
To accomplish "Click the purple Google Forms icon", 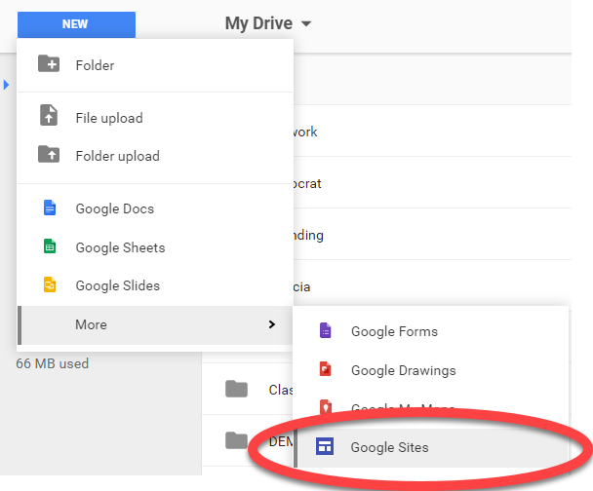I will pyautogui.click(x=325, y=331).
